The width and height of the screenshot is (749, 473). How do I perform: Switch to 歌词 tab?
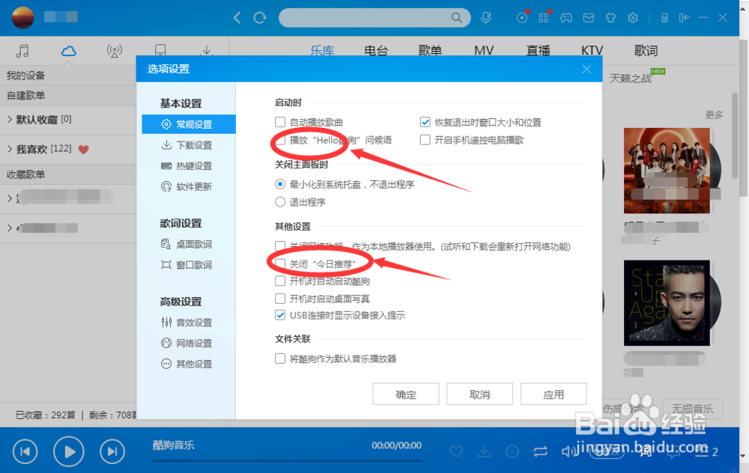pos(646,51)
